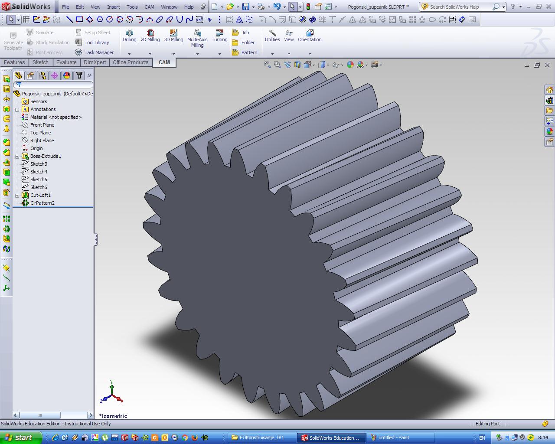
Task: Click the Windows start button
Action: click(21, 437)
